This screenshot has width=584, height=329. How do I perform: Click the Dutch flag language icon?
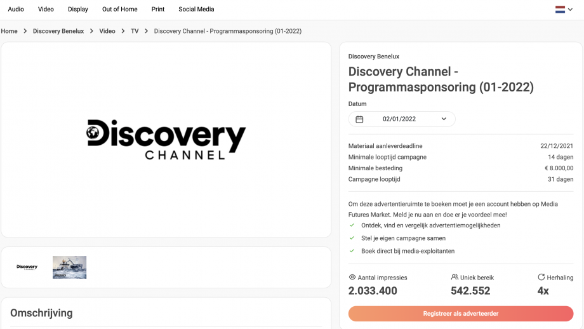pyautogui.click(x=560, y=10)
